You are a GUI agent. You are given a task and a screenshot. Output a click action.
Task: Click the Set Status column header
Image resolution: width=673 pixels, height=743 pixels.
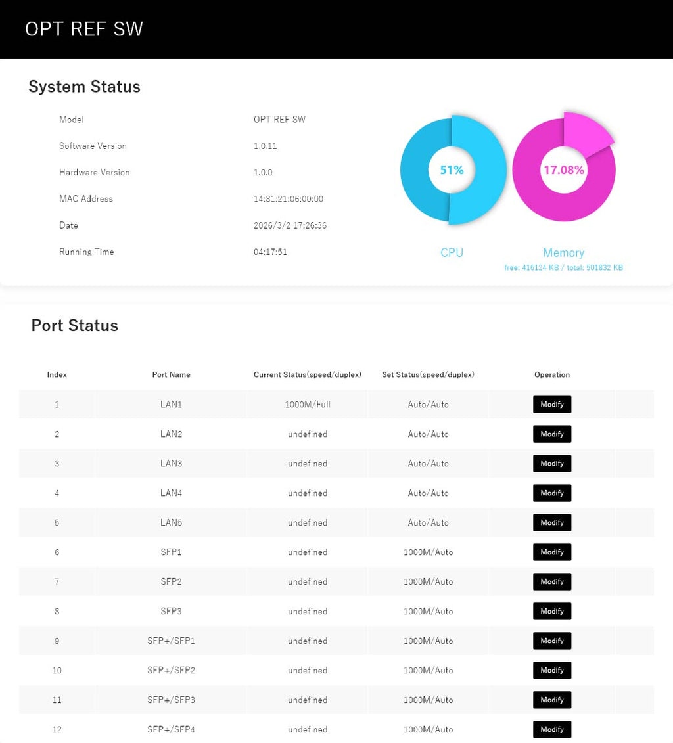tap(428, 375)
